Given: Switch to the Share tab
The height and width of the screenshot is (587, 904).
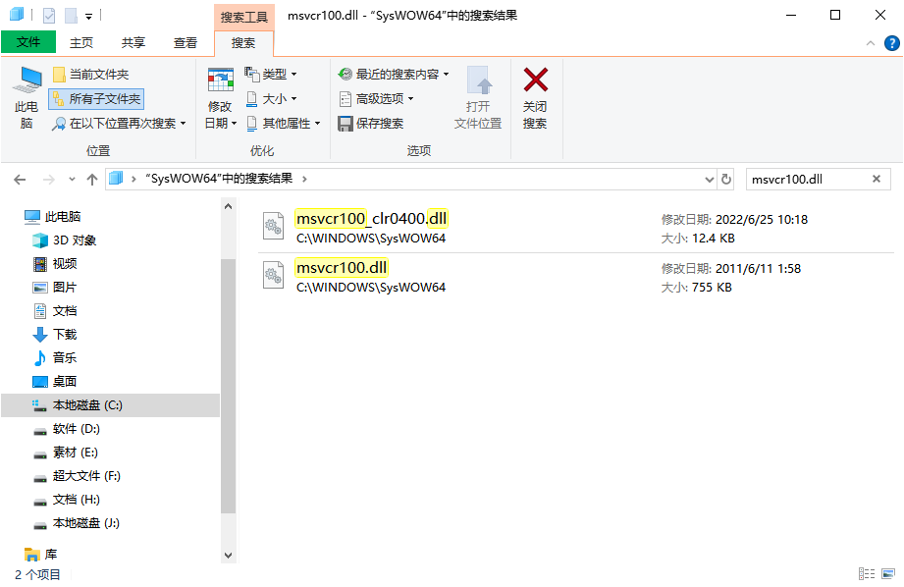Looking at the screenshot, I should tap(133, 42).
